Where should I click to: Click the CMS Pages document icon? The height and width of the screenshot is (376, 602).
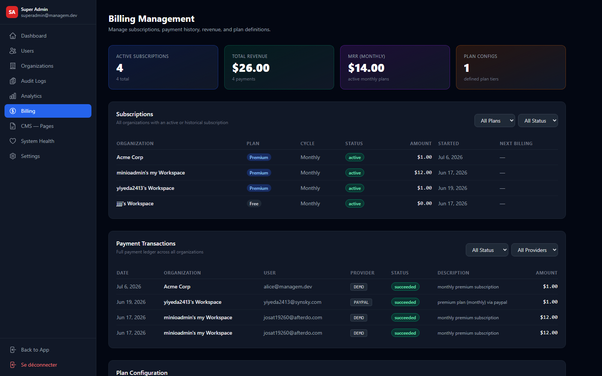(13, 126)
